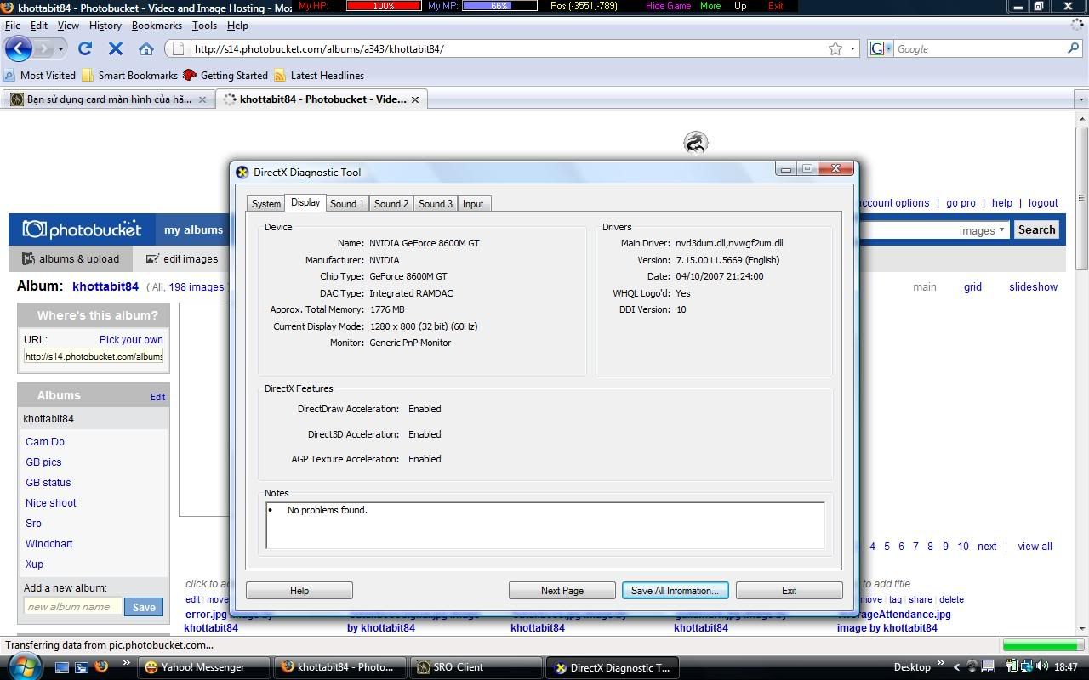Click the slideshow view link
This screenshot has width=1089, height=680.
[x=1033, y=287]
